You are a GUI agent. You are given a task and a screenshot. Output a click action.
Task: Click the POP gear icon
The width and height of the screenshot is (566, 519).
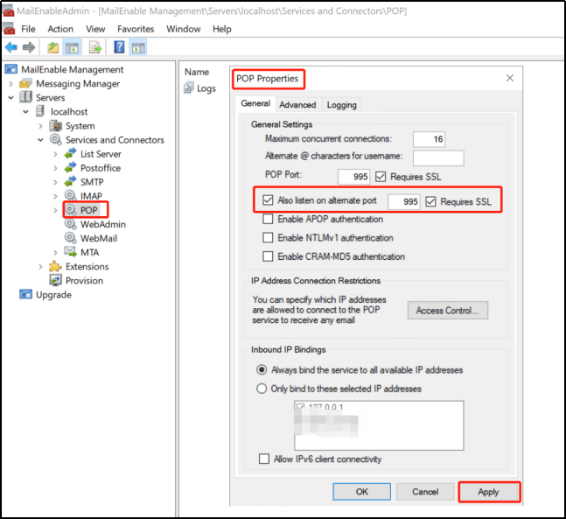point(70,210)
